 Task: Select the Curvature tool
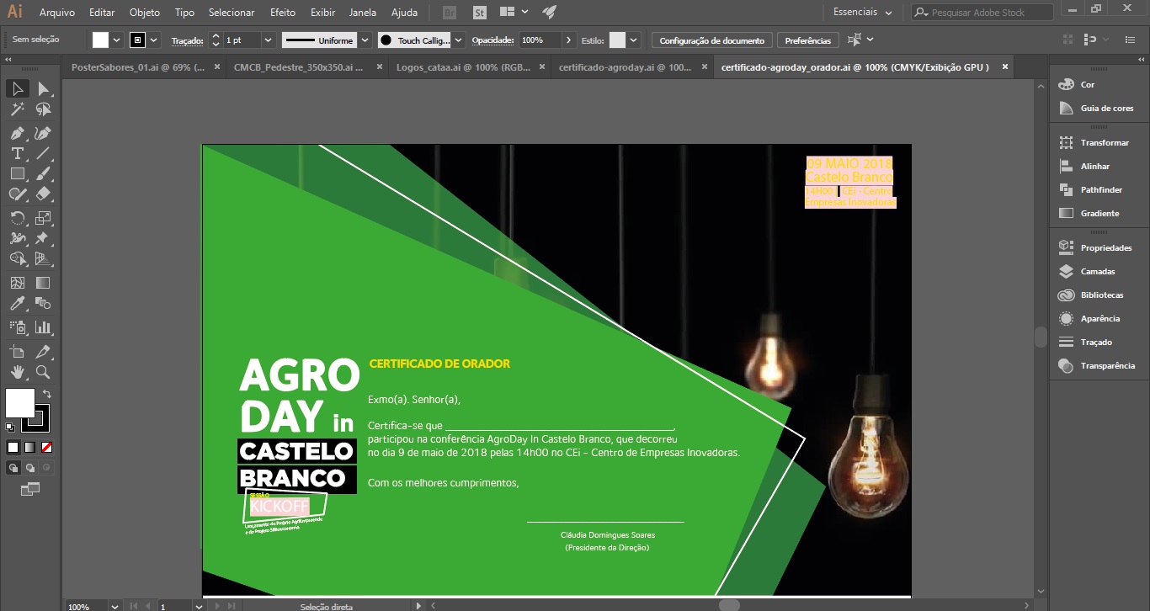[x=43, y=133]
